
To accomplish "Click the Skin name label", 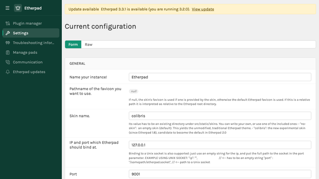I will 80,116.
